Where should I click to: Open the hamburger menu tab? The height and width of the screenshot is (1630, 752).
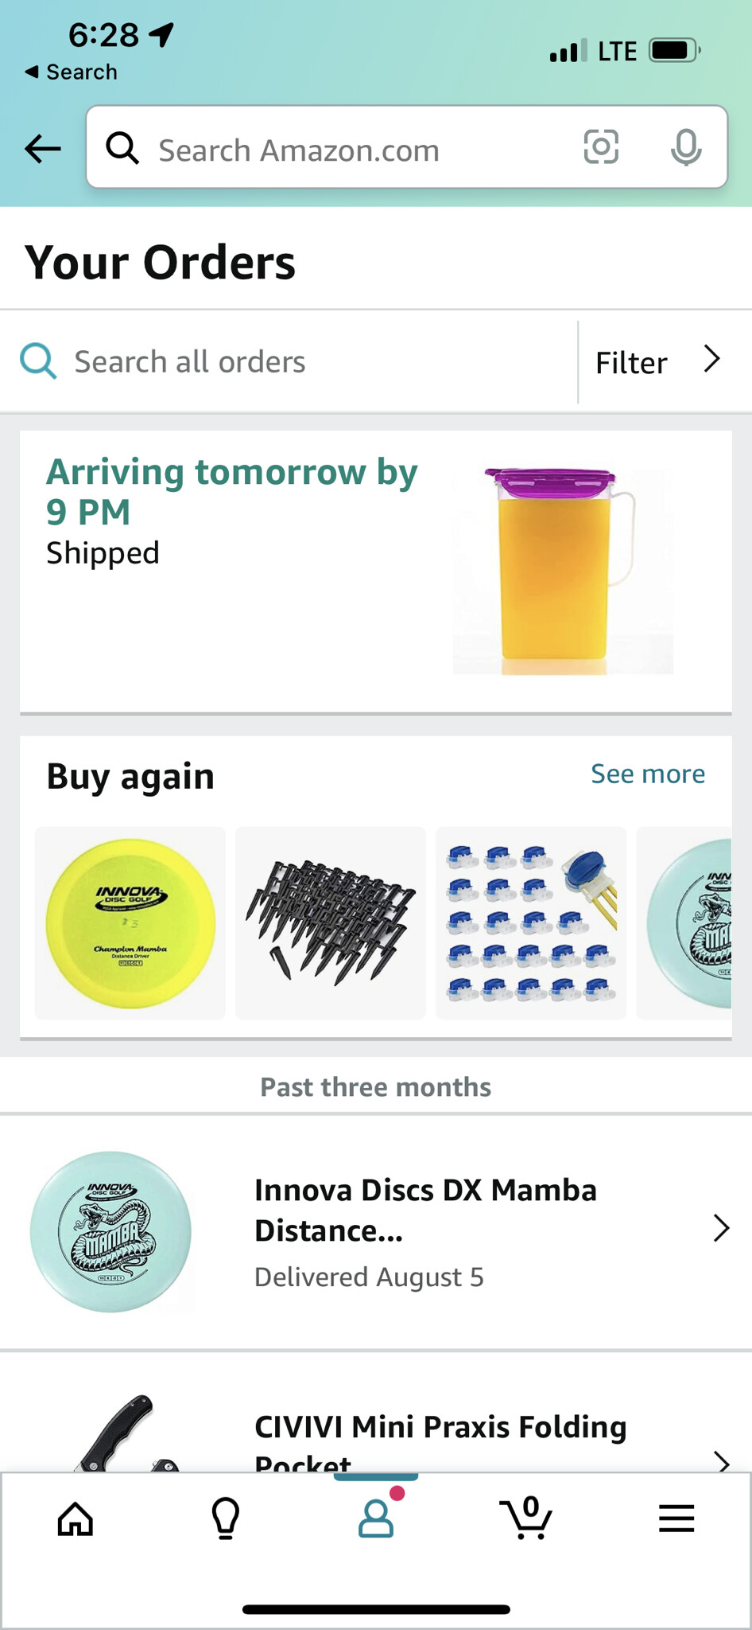pos(676,1519)
